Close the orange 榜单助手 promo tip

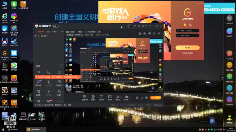click(79, 77)
